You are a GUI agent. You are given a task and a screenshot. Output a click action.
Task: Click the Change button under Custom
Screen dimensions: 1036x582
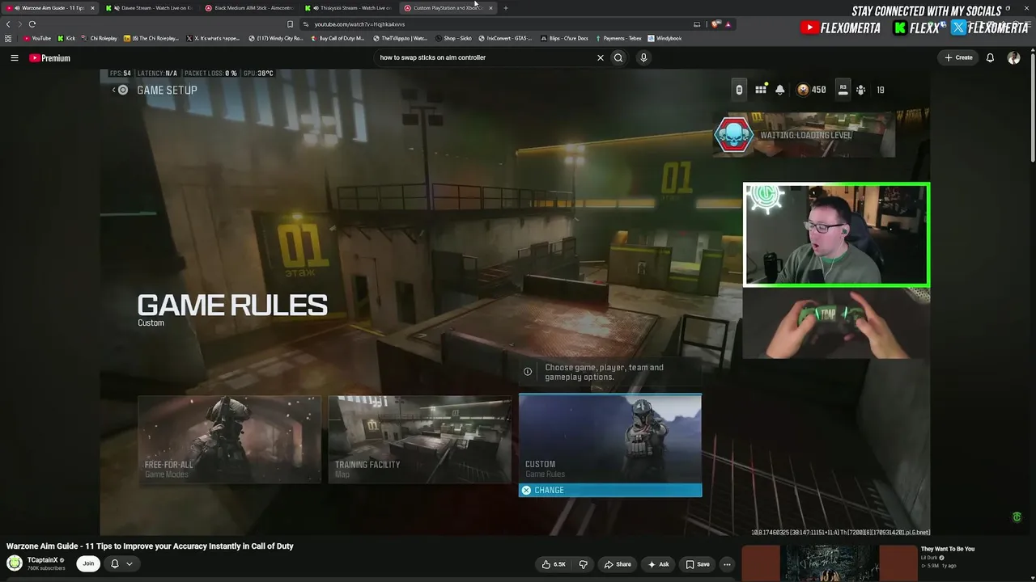point(610,491)
